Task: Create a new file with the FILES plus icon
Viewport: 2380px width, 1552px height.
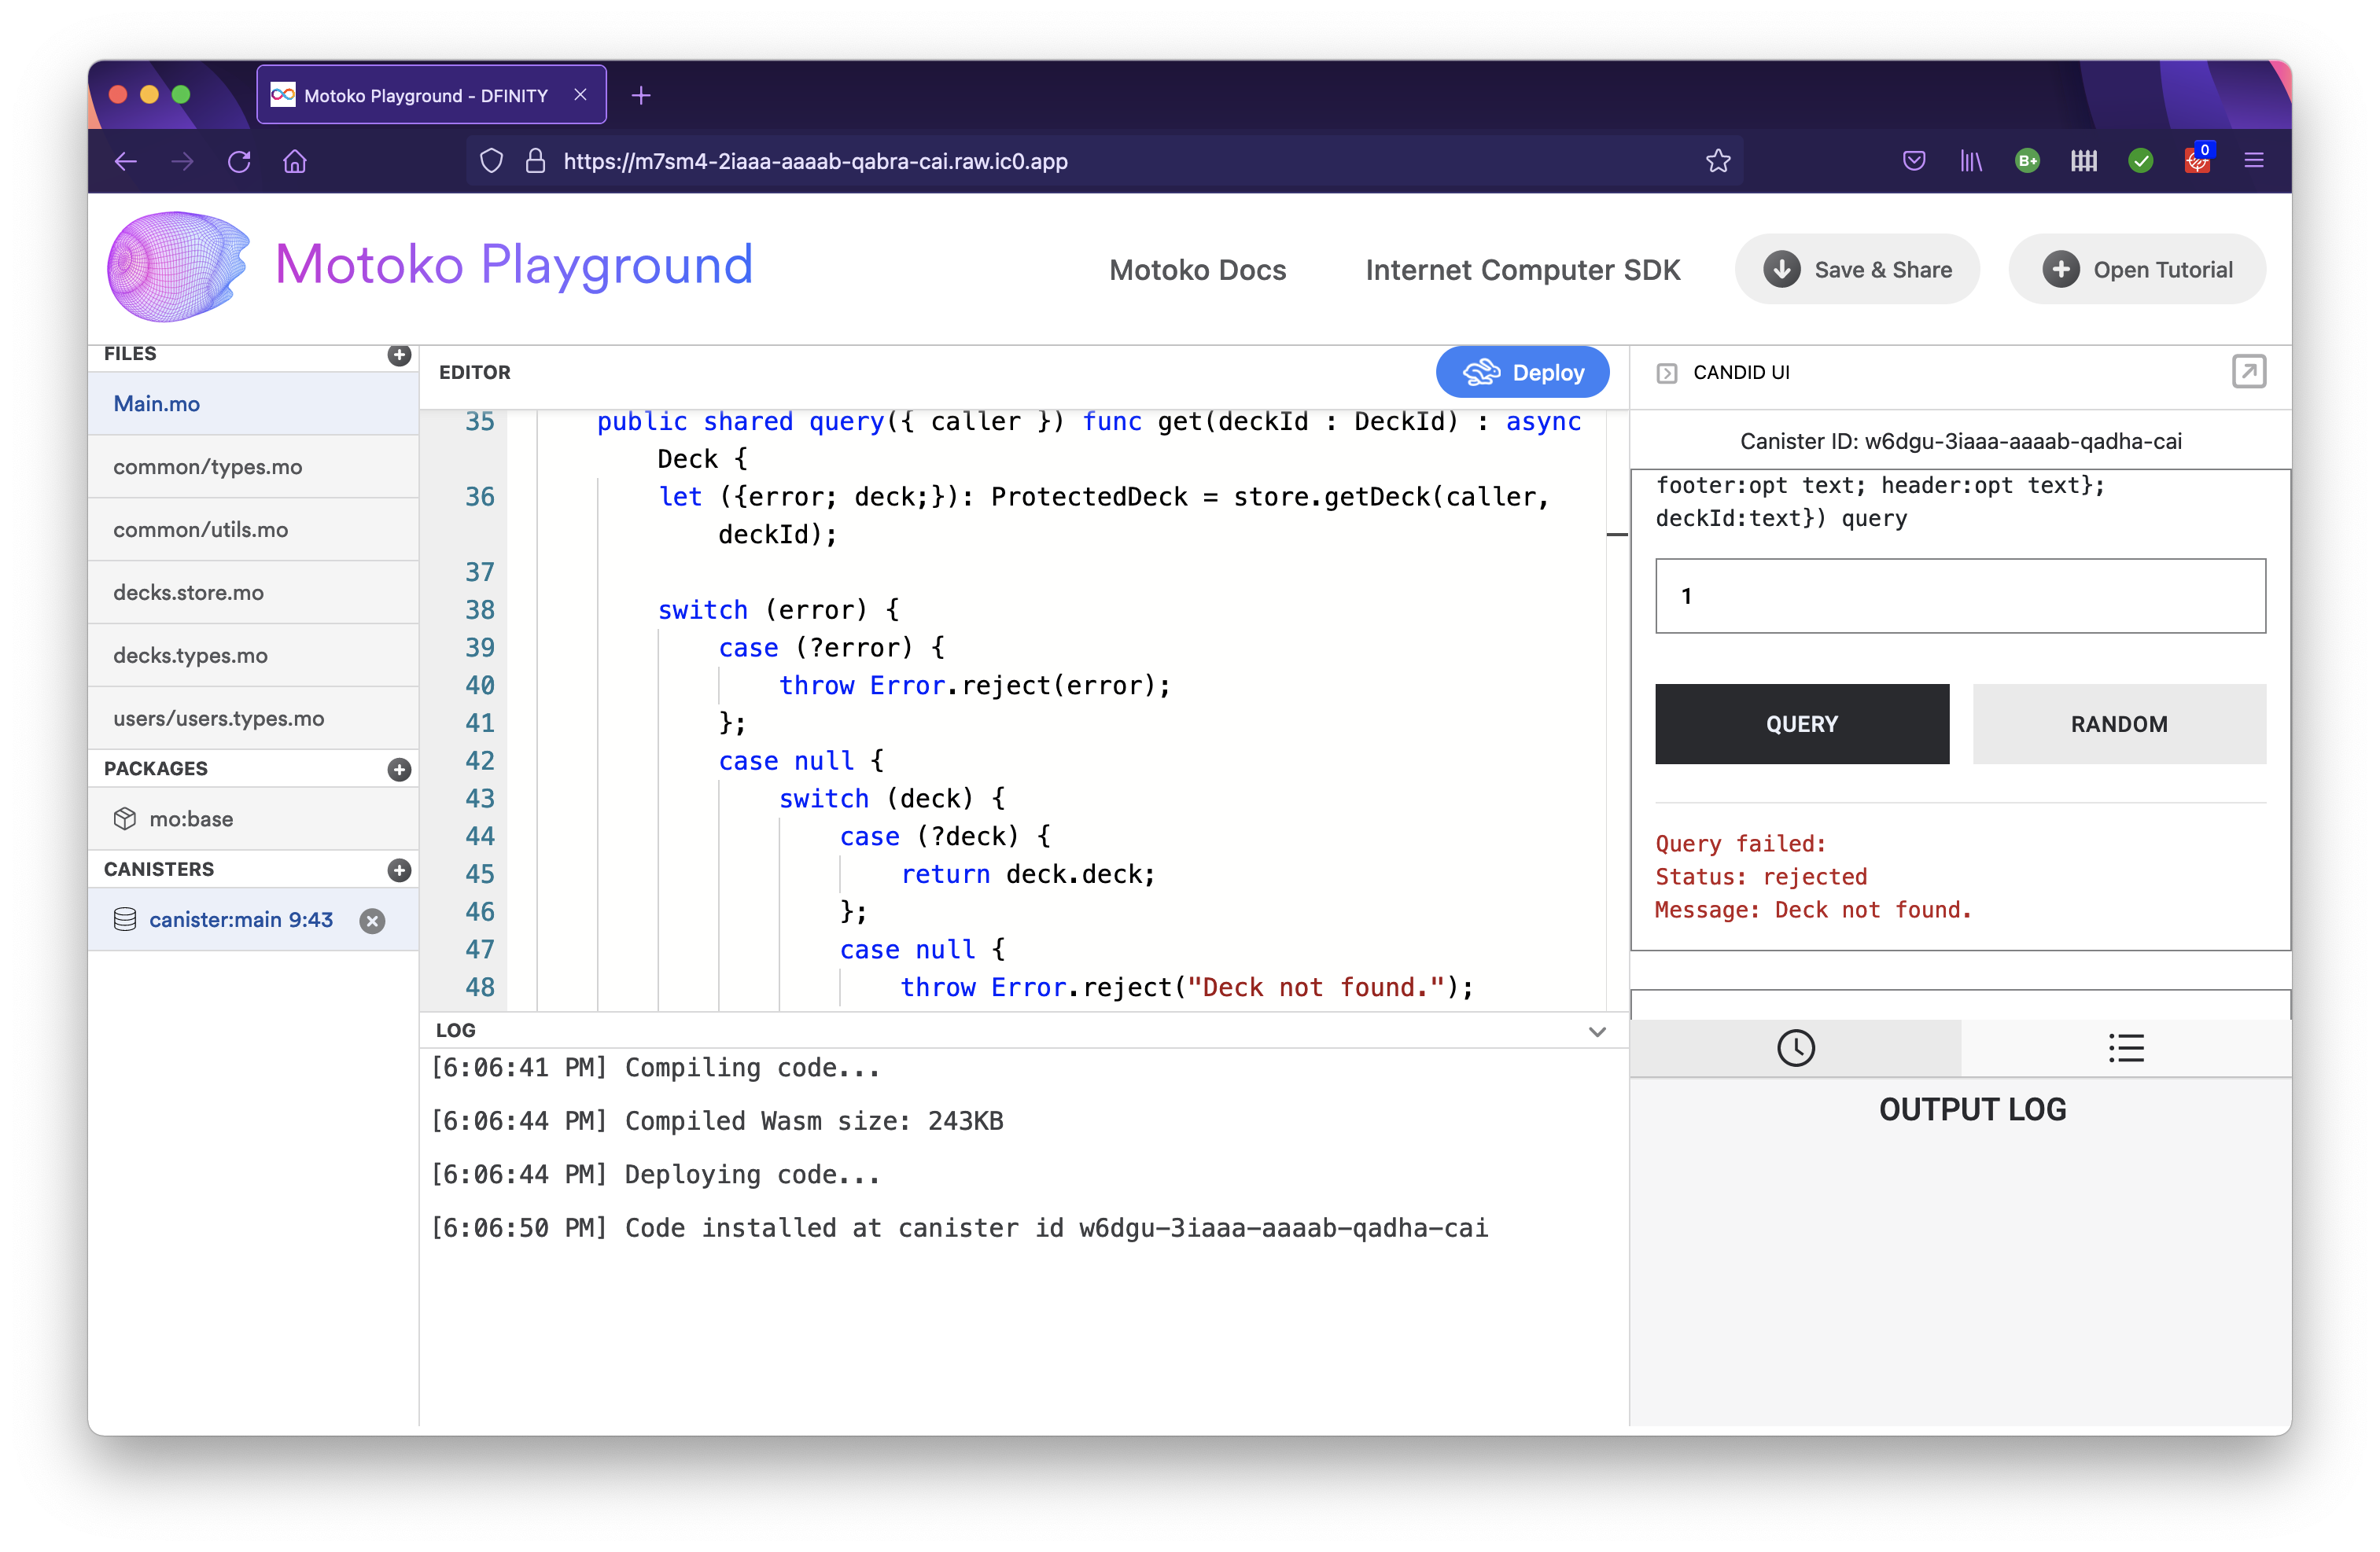Action: point(398,356)
